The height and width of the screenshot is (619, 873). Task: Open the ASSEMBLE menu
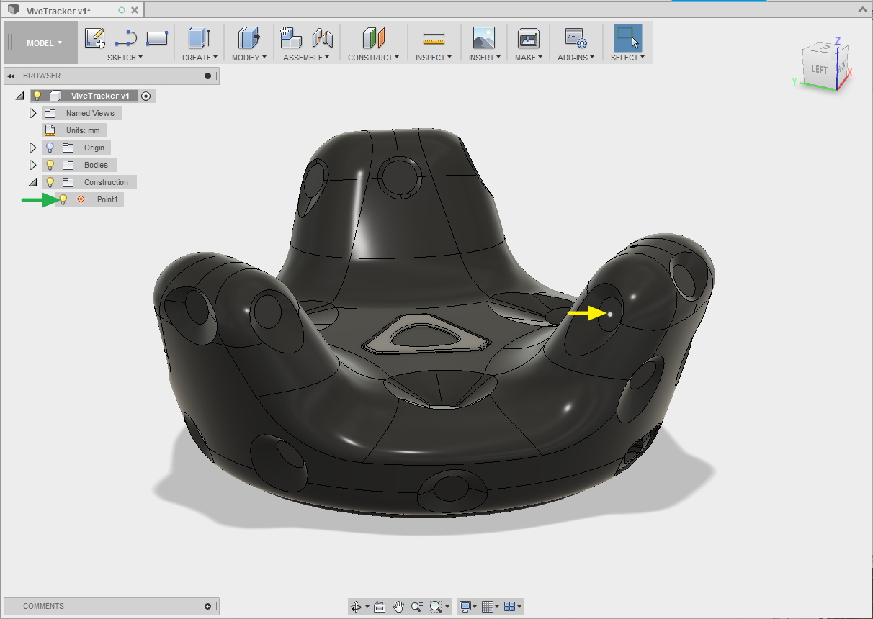point(306,58)
